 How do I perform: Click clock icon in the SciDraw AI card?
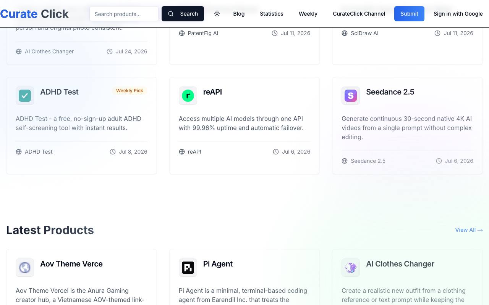pyautogui.click(x=437, y=33)
